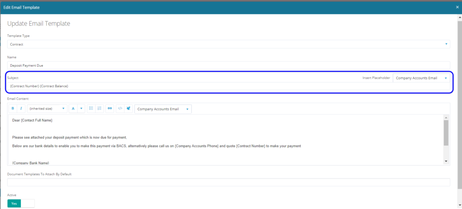This screenshot has width=462, height=209.
Task: Click the 'Update Email Template' heading
Action: [x=39, y=23]
